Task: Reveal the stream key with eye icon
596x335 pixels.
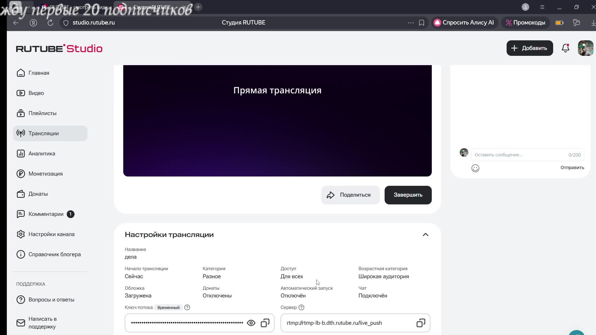Action: click(x=251, y=323)
